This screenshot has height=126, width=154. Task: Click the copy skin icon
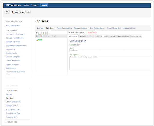44,36
